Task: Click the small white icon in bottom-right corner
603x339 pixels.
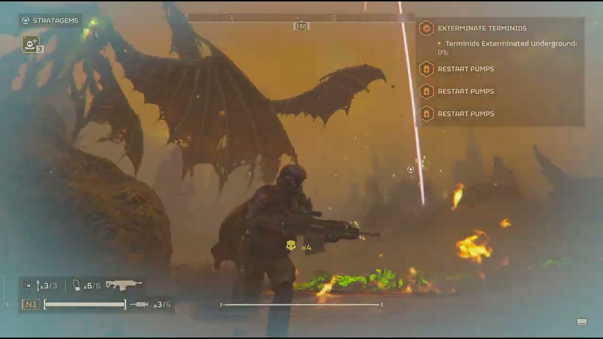Action: (x=582, y=322)
